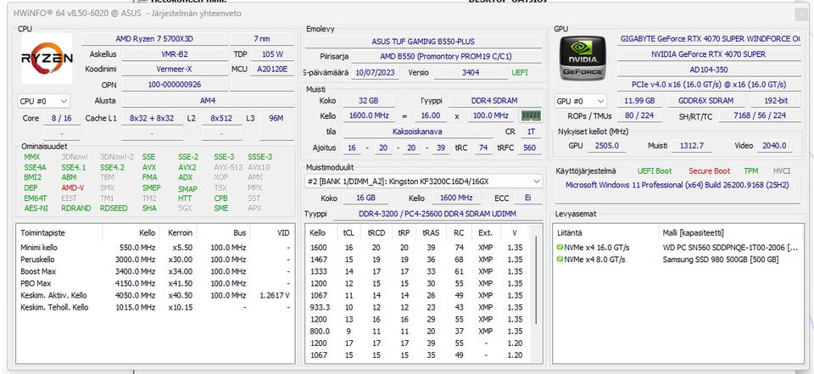Click the A20120E MCU value

pos(272,69)
